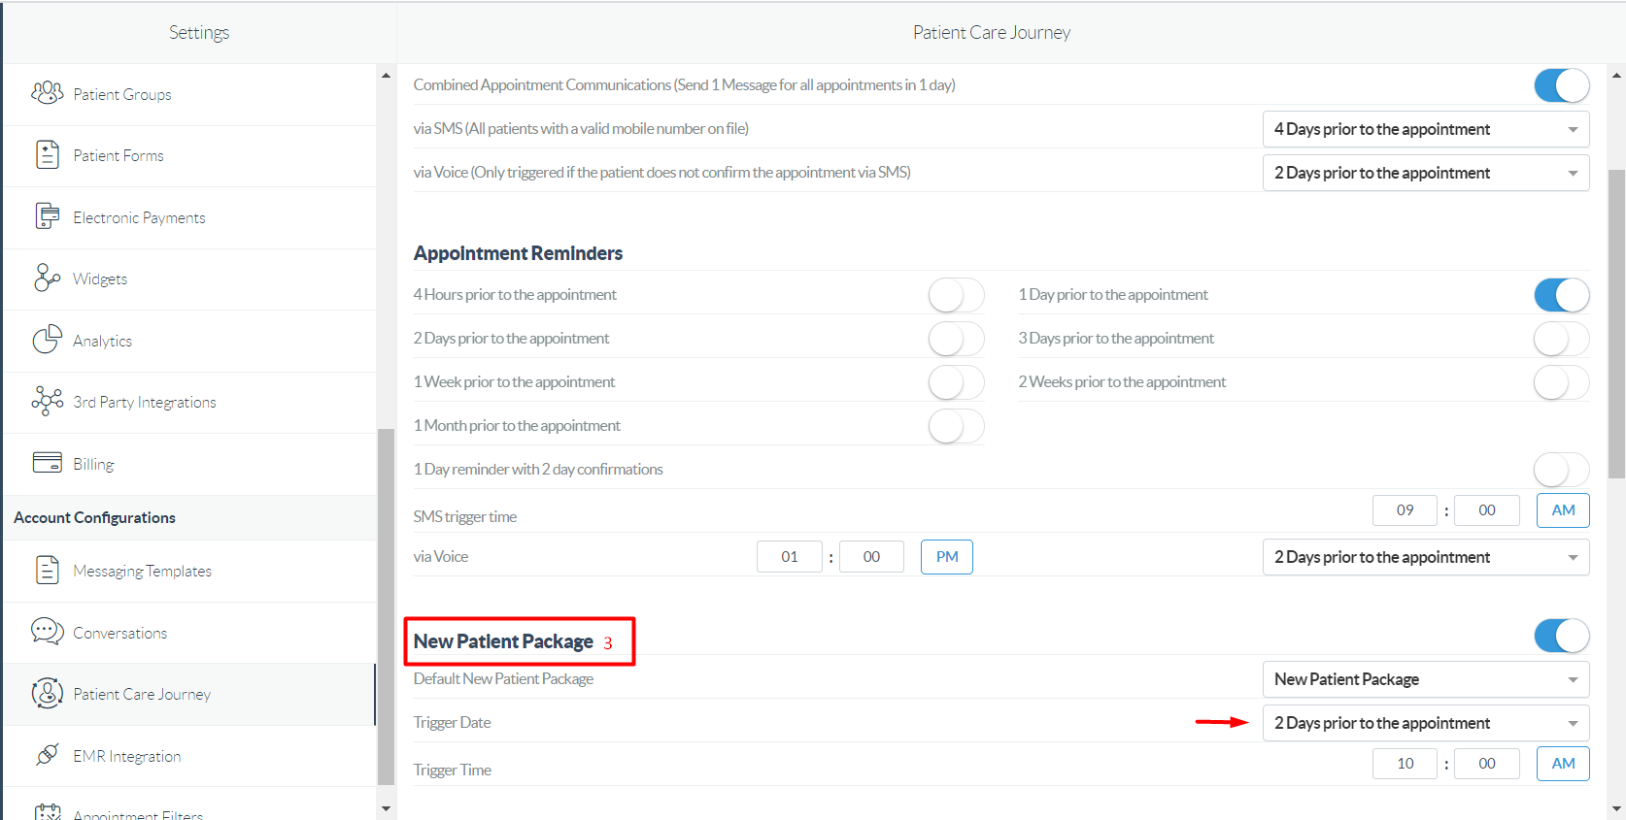Enable 4 Hours prior reminder toggle
The image size is (1626, 820).
(956, 295)
